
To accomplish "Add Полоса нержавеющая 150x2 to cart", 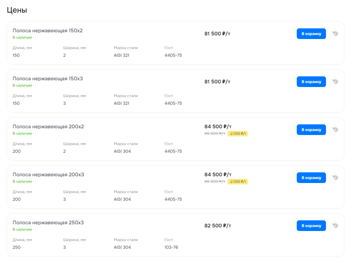I will point(311,34).
